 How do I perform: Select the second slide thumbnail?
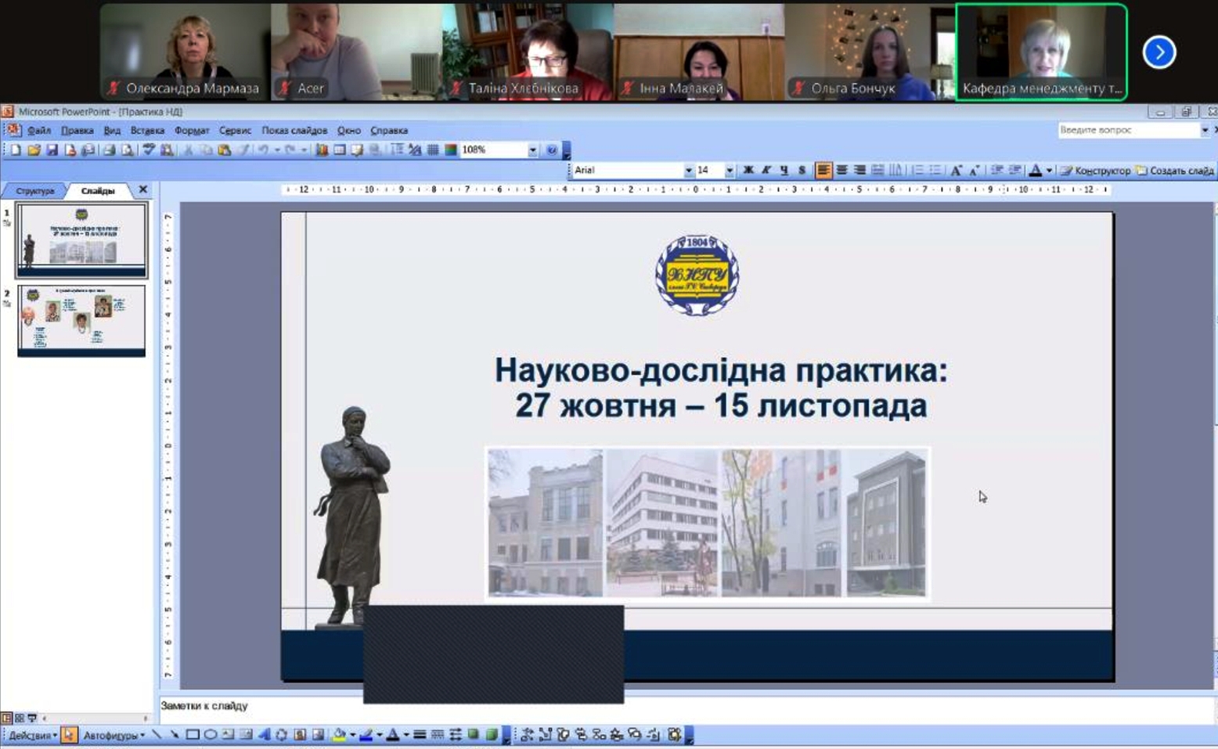pos(81,321)
